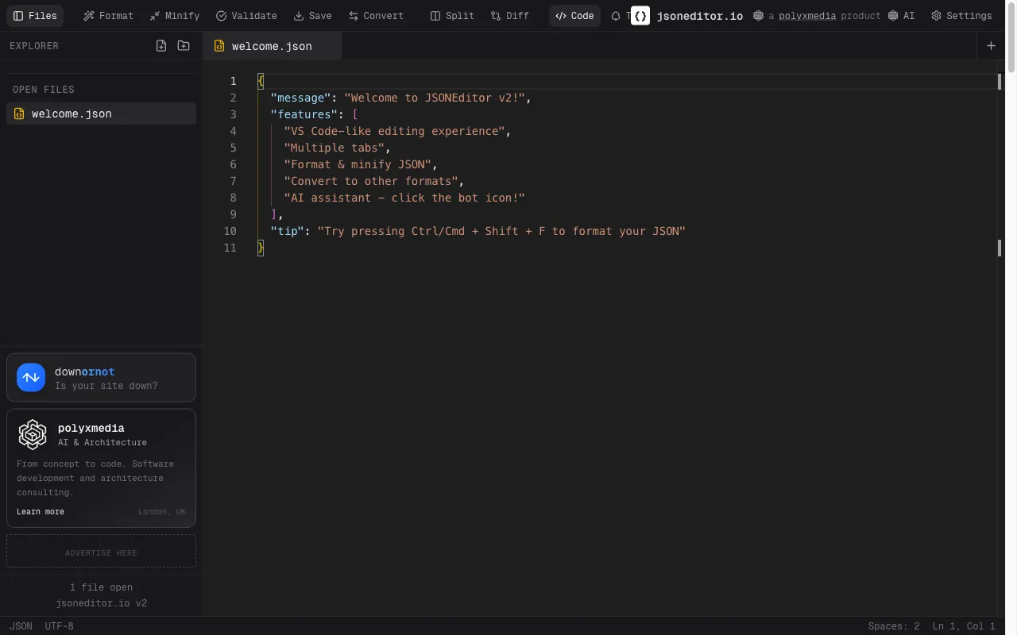Save the current file
Viewport: 1017px width, 635px height.
[x=312, y=16]
